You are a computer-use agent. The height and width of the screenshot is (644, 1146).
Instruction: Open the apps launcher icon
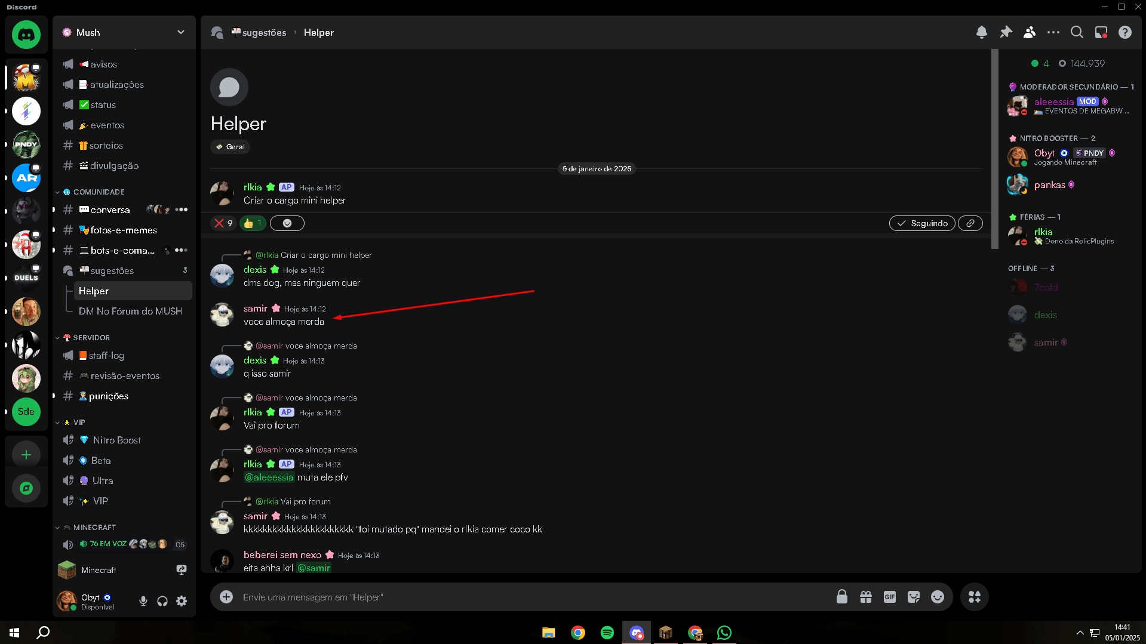[x=975, y=597]
